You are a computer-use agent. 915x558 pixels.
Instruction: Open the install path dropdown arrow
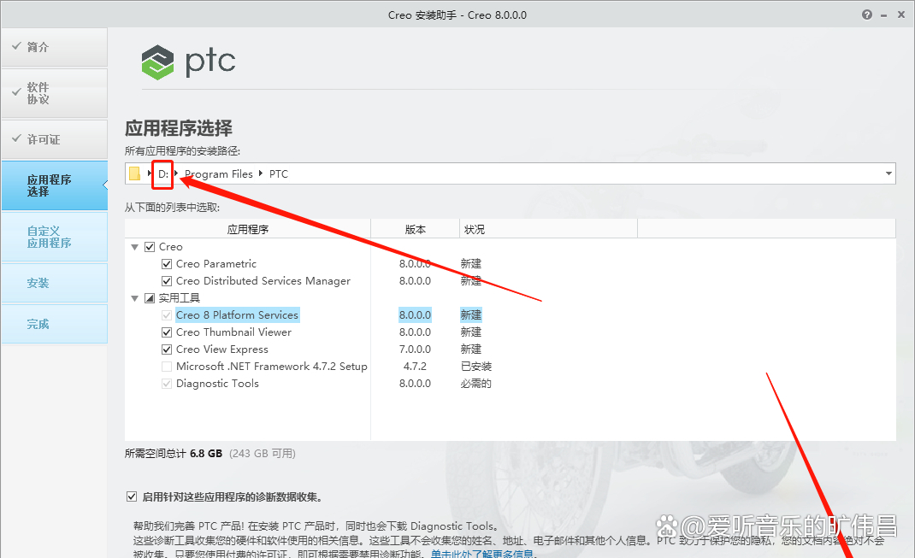pos(888,173)
